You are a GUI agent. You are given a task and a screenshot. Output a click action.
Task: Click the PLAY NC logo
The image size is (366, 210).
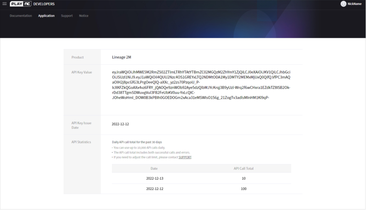click(20, 4)
